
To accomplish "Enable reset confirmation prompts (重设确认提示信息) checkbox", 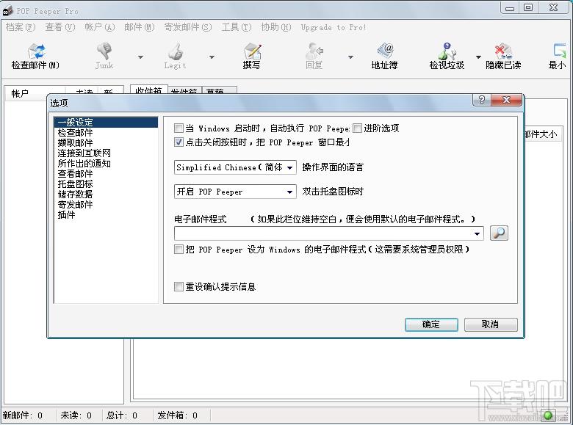I will pos(179,286).
